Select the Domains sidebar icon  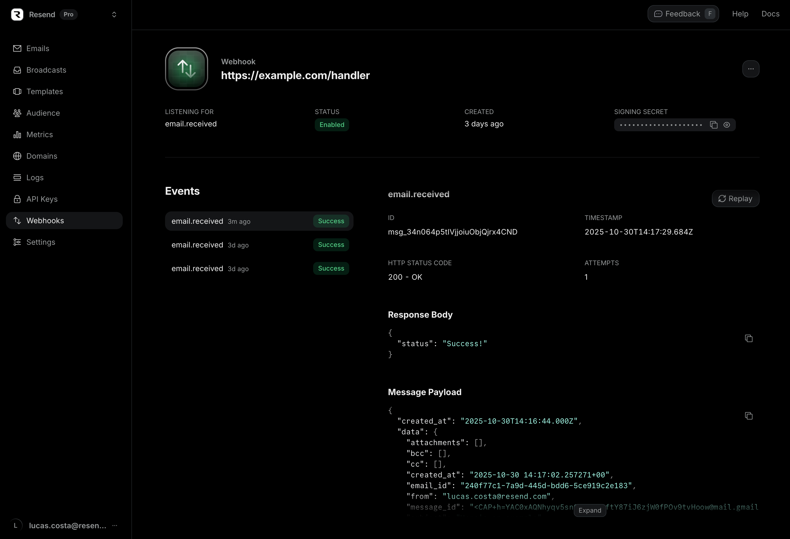pos(17,156)
